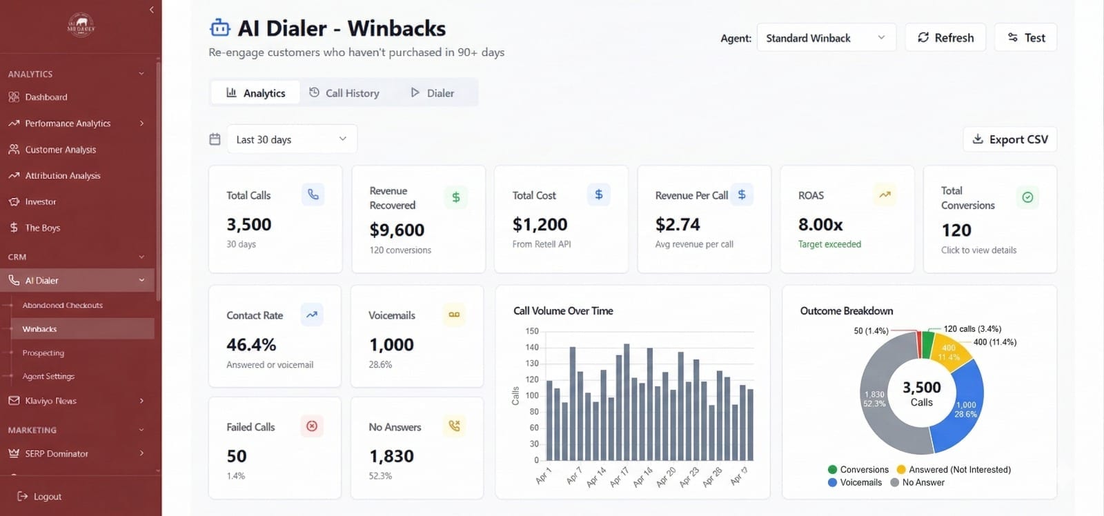Viewport: 1104px width, 516px height.
Task: Toggle the Conversions legend item in chart
Action: point(858,470)
